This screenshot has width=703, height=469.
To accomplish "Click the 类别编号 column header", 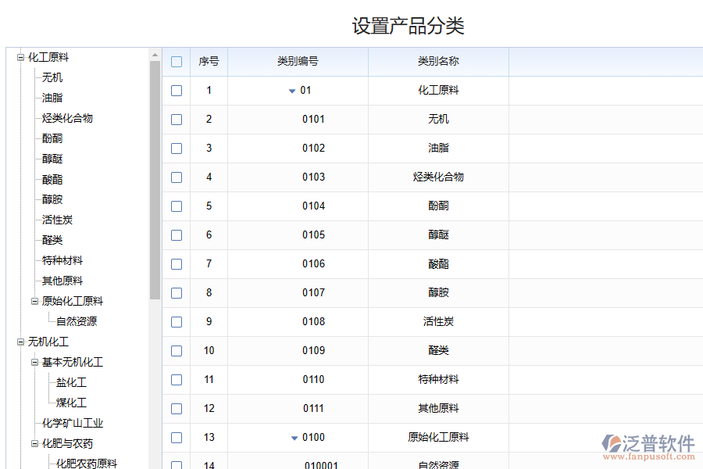I will (x=298, y=62).
